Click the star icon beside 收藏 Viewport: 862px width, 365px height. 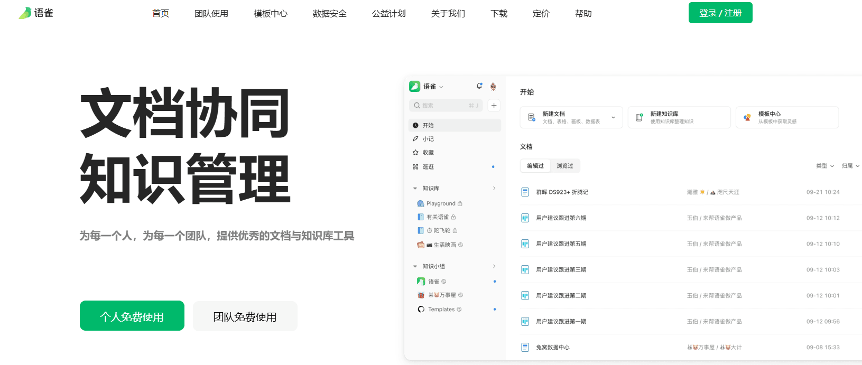(x=415, y=153)
